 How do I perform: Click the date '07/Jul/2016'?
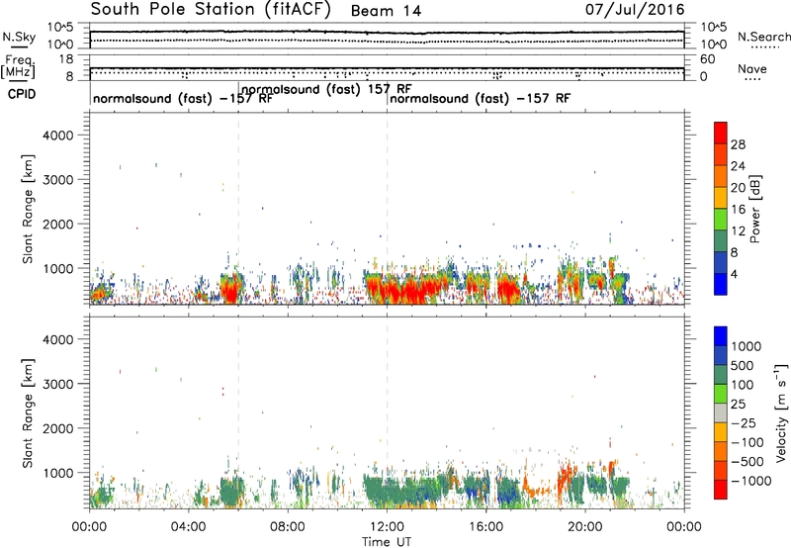click(635, 10)
